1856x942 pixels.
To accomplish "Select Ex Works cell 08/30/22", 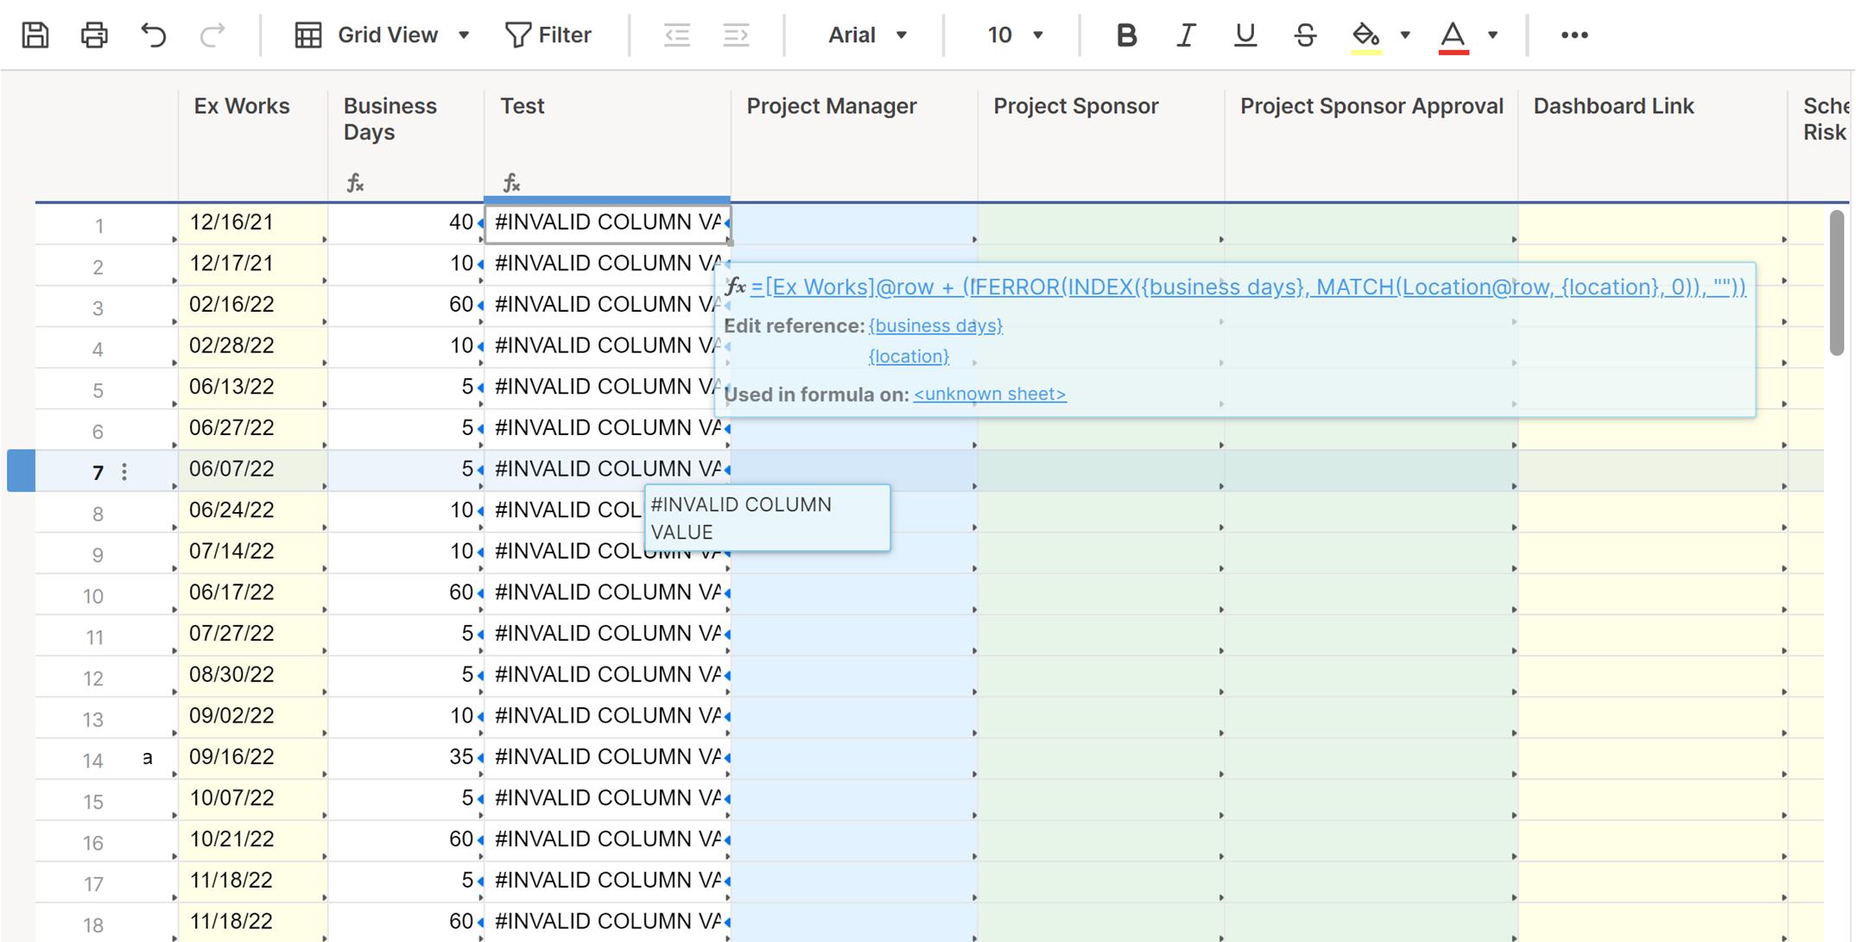I will (x=253, y=675).
